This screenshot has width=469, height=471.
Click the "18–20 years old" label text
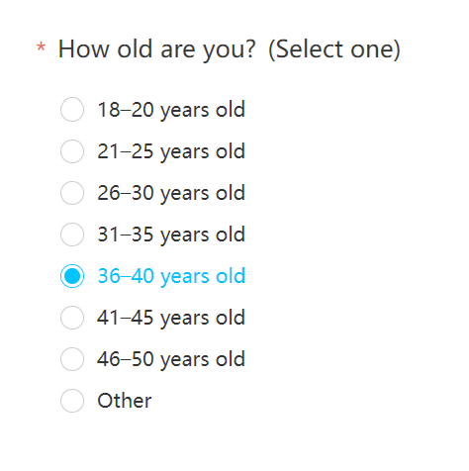[x=171, y=110]
